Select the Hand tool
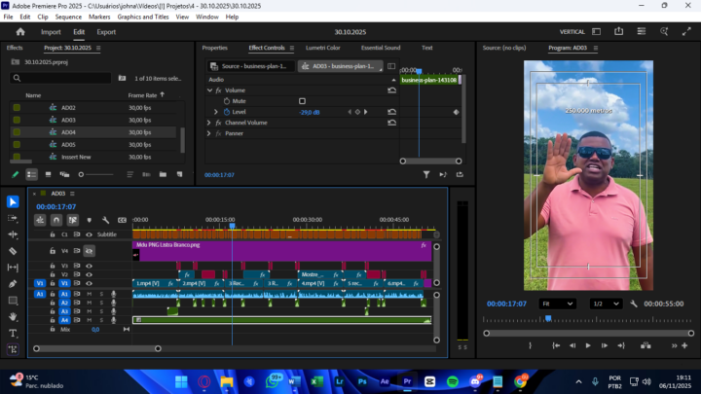Viewport: 701px width, 394px height. [x=13, y=316]
